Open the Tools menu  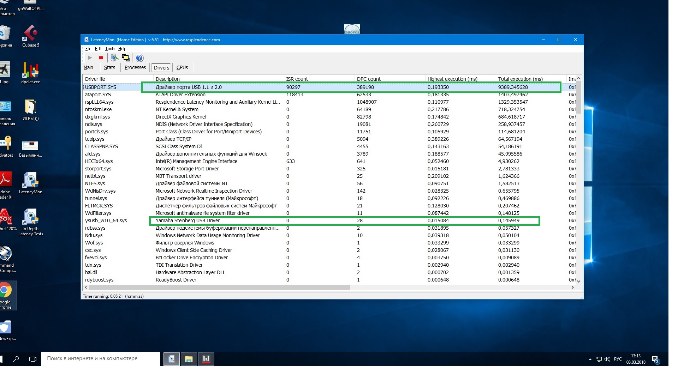point(110,49)
